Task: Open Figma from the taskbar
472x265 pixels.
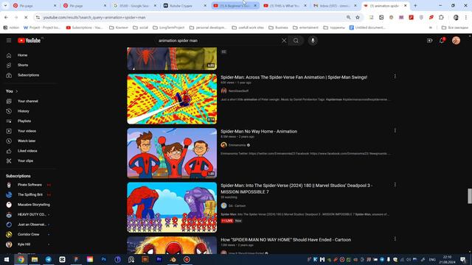Action: (x=76, y=259)
